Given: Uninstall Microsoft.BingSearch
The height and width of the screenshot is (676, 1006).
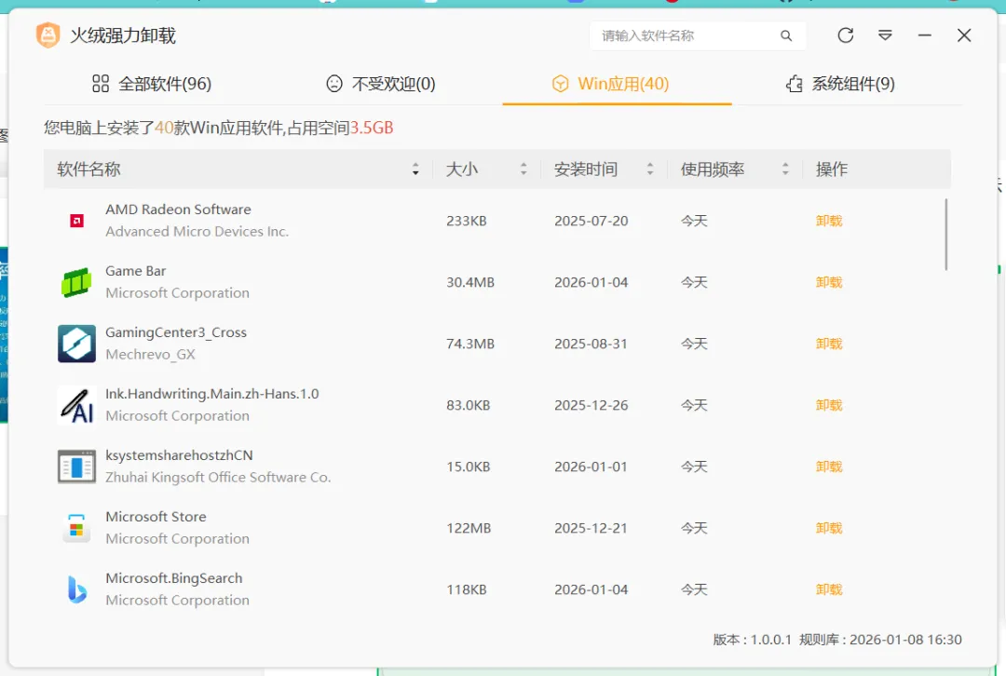Looking at the screenshot, I should coord(829,589).
